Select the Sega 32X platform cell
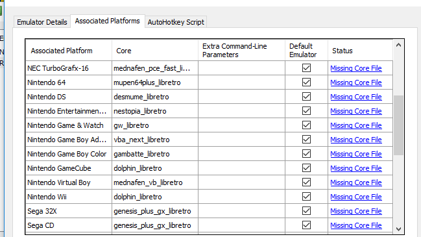This screenshot has width=421, height=237. point(69,211)
